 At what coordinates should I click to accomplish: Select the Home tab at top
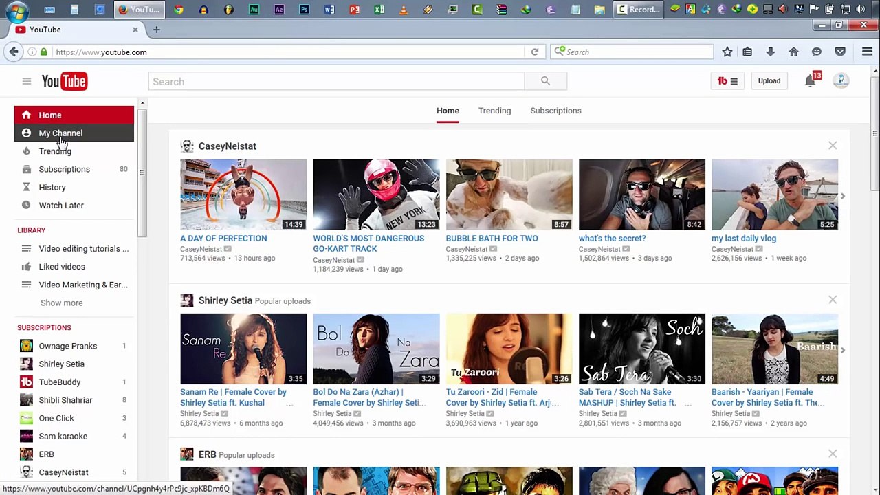click(448, 111)
